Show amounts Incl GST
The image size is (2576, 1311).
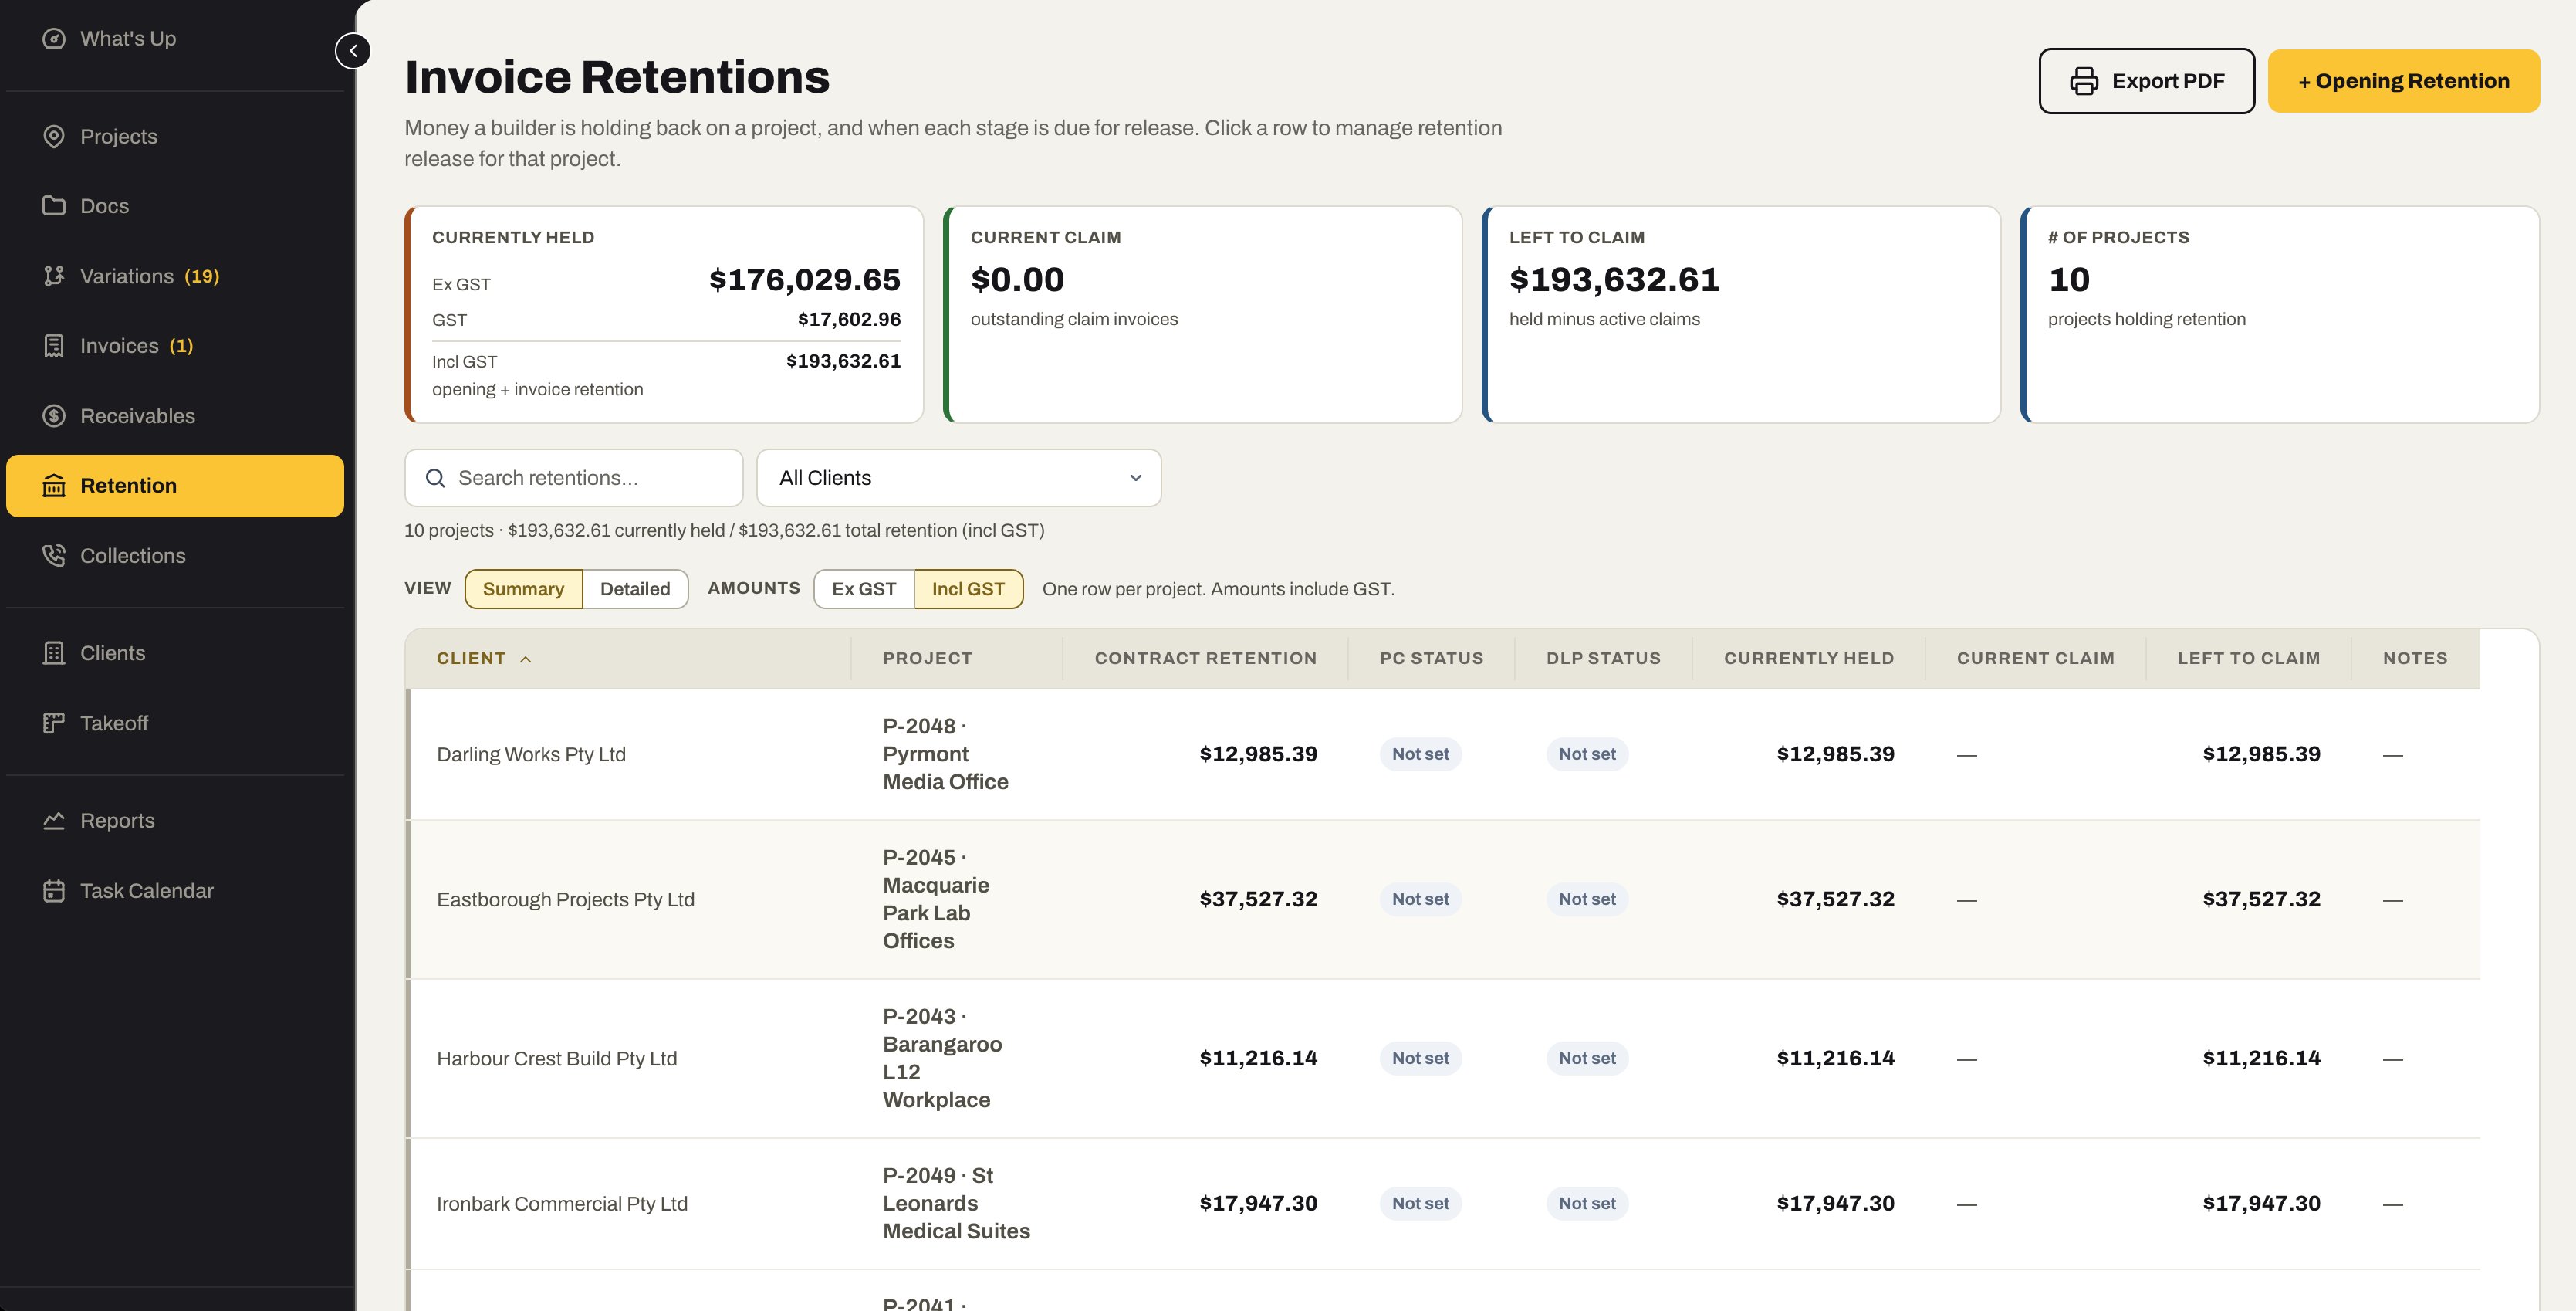tap(968, 588)
